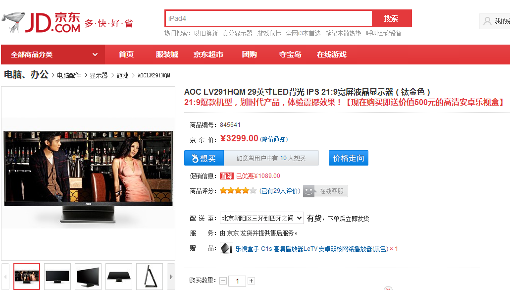Image resolution: width=510 pixels, height=290 pixels.
Task: Open the delivery region dropdown 北京朝阳区
Action: 262,218
